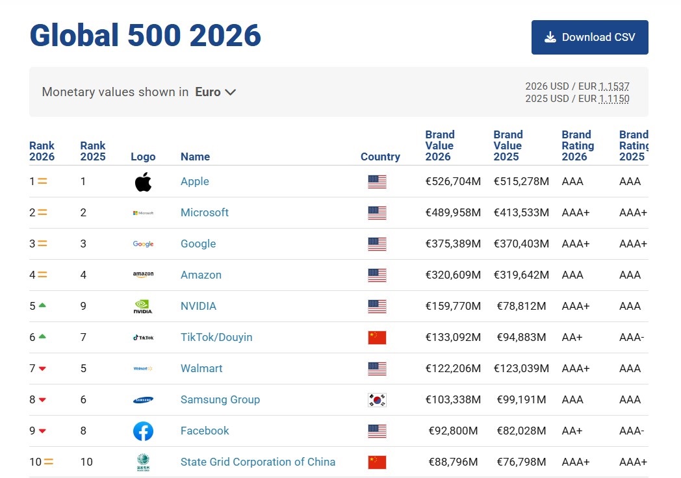Click the NVIDIA logo icon

143,307
